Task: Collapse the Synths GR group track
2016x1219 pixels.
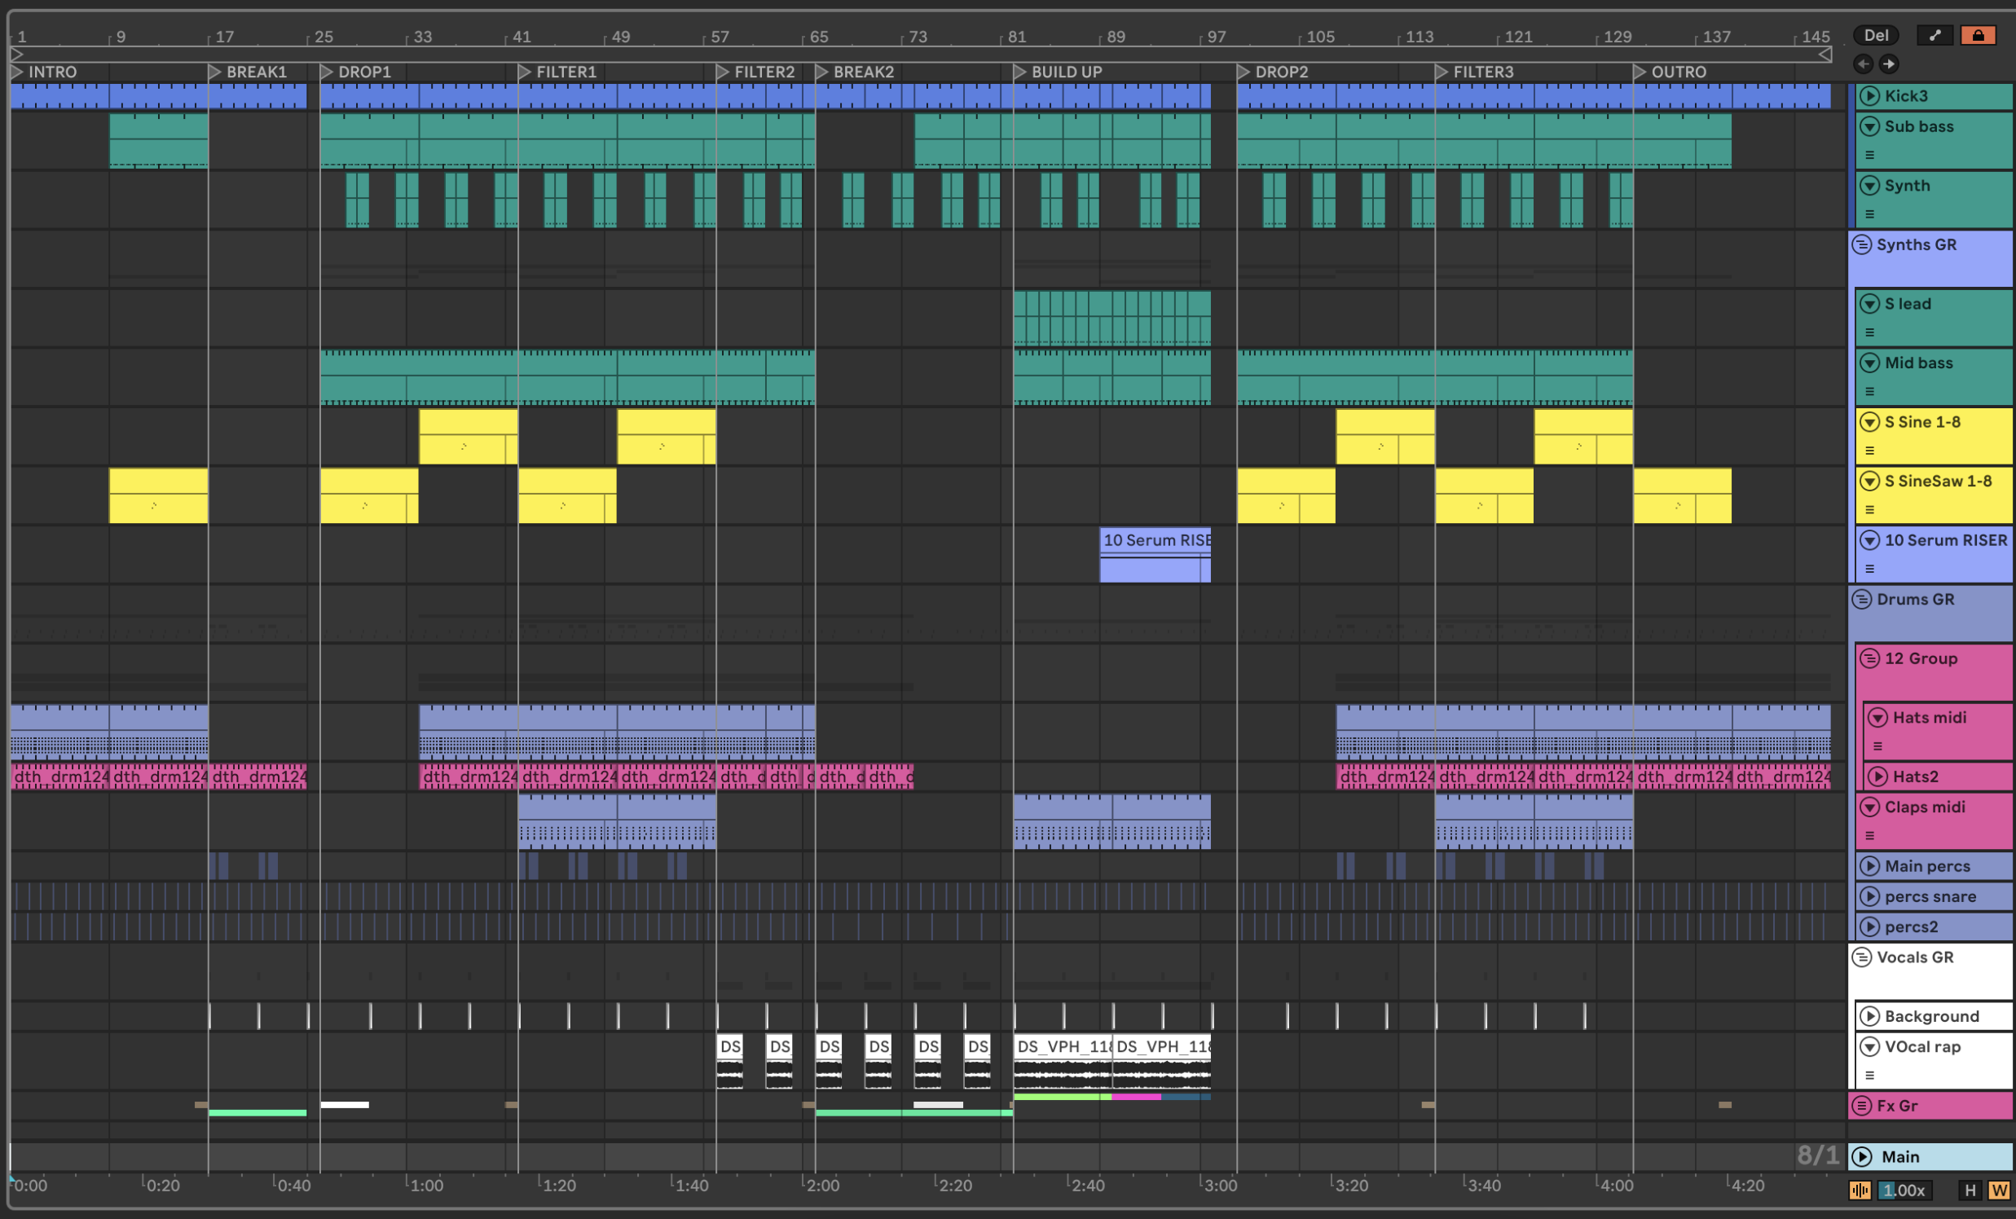Action: (x=1861, y=244)
